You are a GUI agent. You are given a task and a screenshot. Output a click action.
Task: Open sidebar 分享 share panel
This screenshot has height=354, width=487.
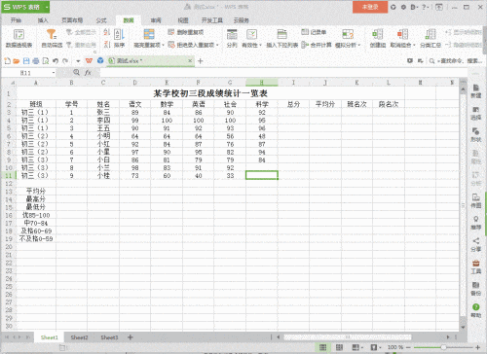(x=476, y=245)
